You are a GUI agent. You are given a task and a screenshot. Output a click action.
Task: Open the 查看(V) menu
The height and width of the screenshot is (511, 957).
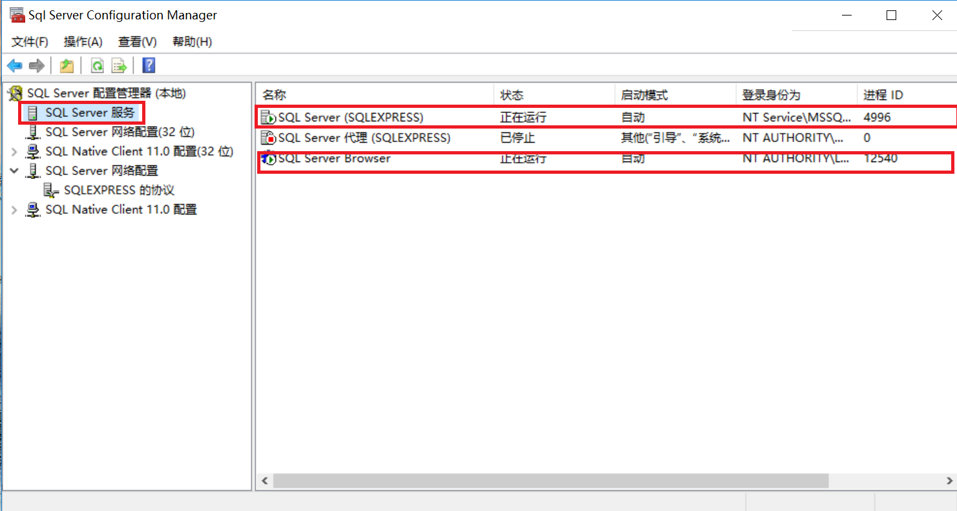click(138, 42)
